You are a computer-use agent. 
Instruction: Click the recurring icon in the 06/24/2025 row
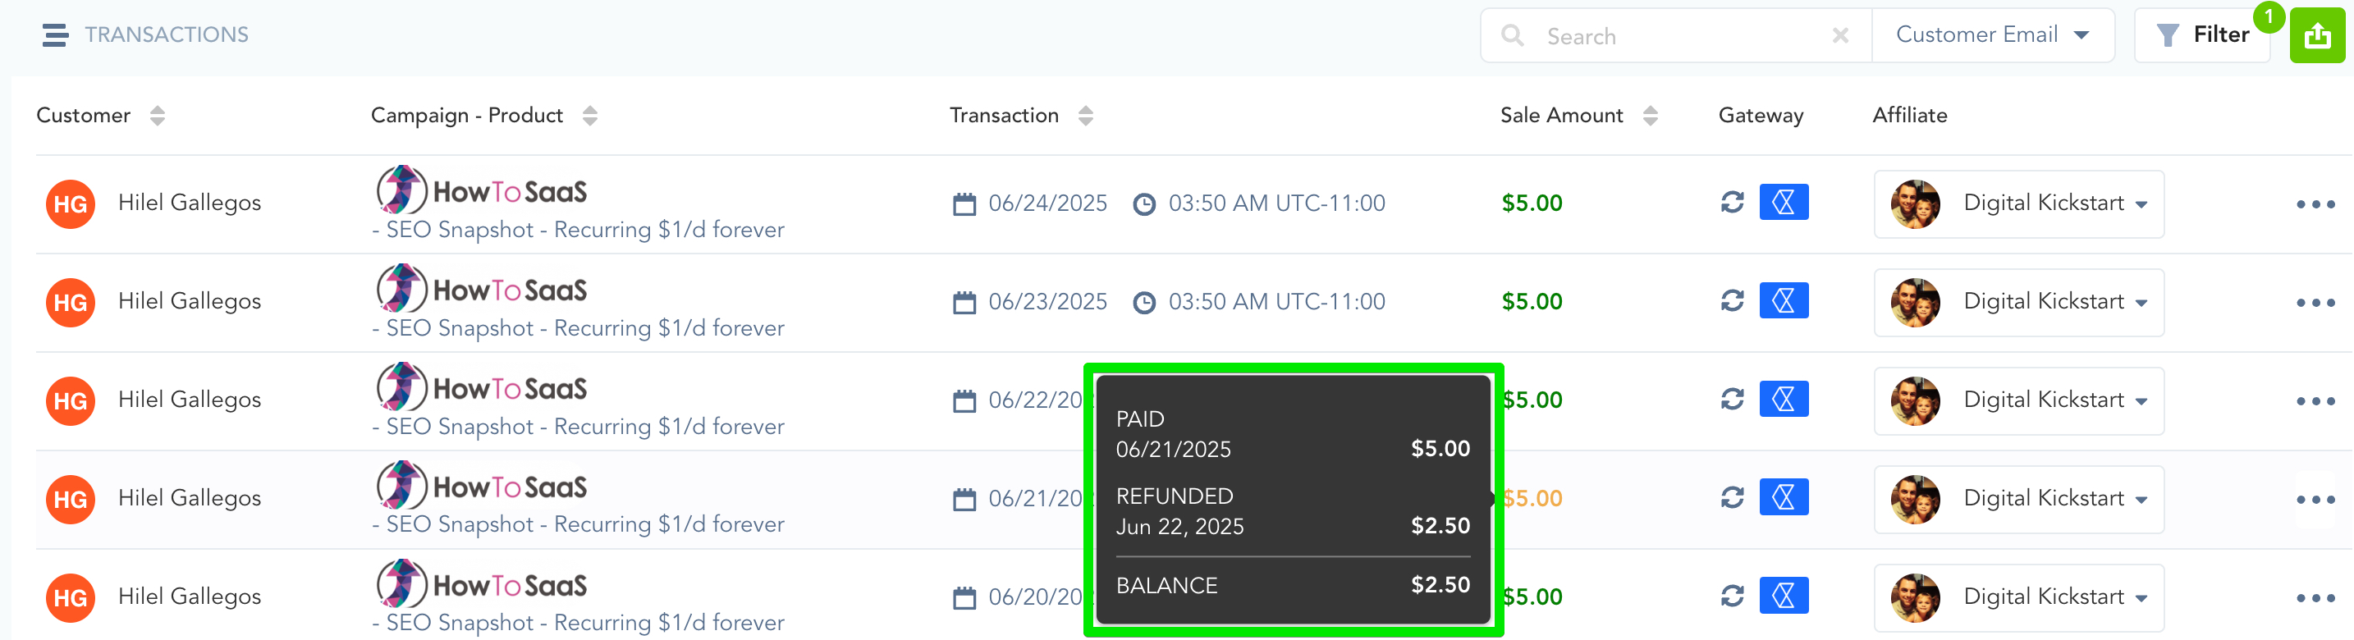click(x=1732, y=202)
